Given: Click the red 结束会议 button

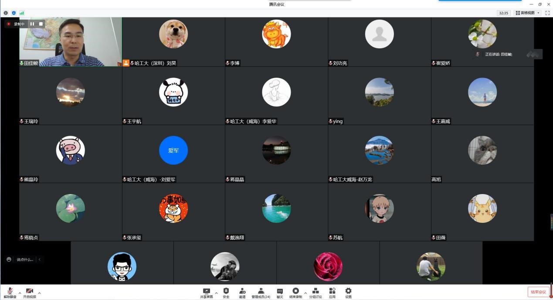Looking at the screenshot, I should click(x=538, y=292).
